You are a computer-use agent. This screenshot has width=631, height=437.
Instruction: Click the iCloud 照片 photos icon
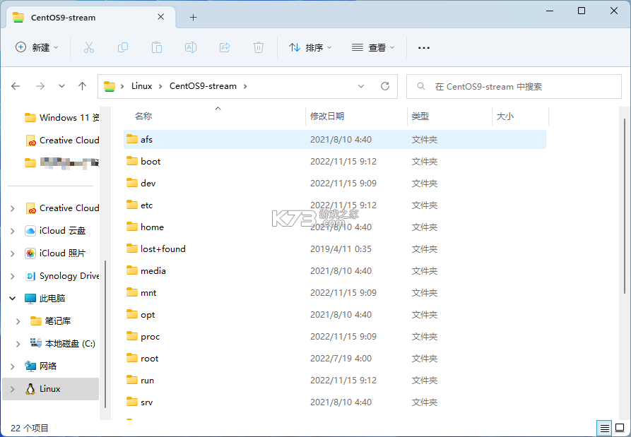point(30,253)
